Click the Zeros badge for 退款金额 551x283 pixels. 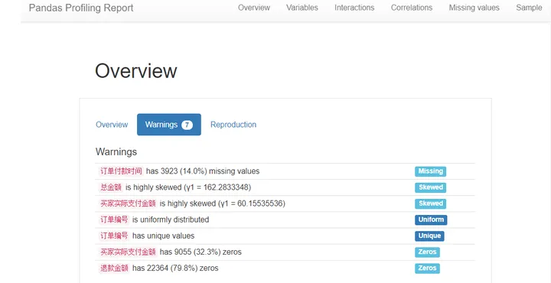tap(427, 268)
